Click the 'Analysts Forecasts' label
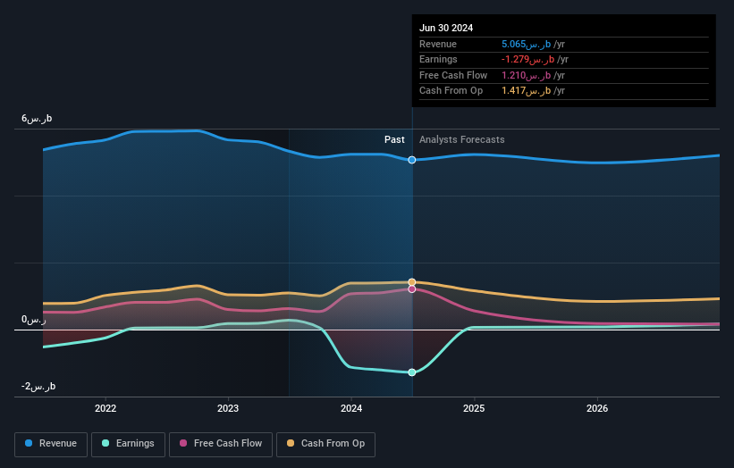The width and height of the screenshot is (734, 468). click(462, 139)
